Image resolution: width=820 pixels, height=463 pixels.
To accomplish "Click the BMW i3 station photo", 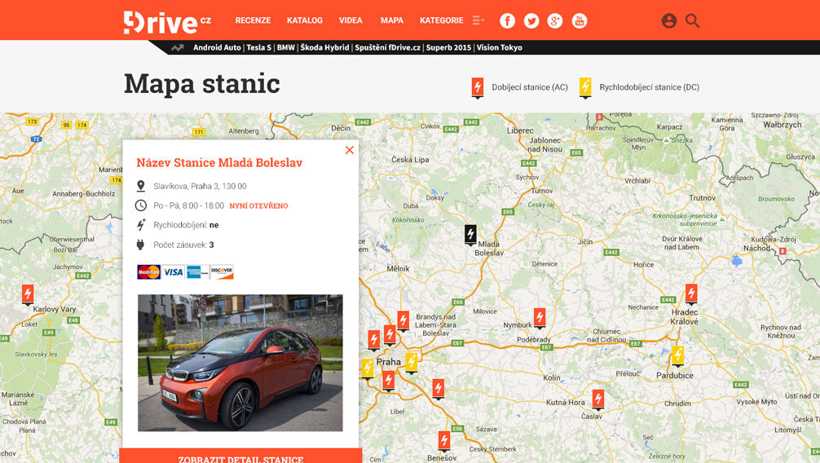I will coord(240,363).
